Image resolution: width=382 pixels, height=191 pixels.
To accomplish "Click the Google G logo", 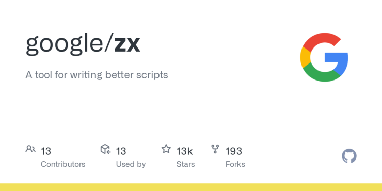I will 324,57.
